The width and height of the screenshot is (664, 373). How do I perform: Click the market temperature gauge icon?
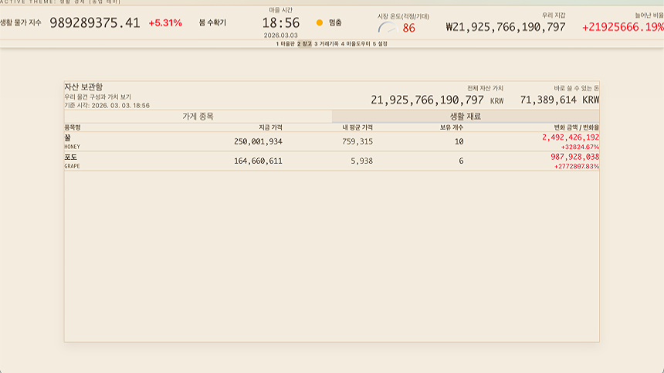coord(387,28)
